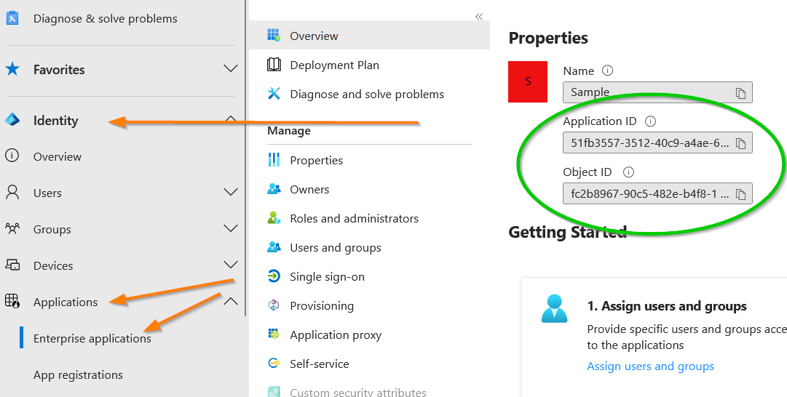
Task: Click the Assign users and groups link
Action: (x=650, y=366)
